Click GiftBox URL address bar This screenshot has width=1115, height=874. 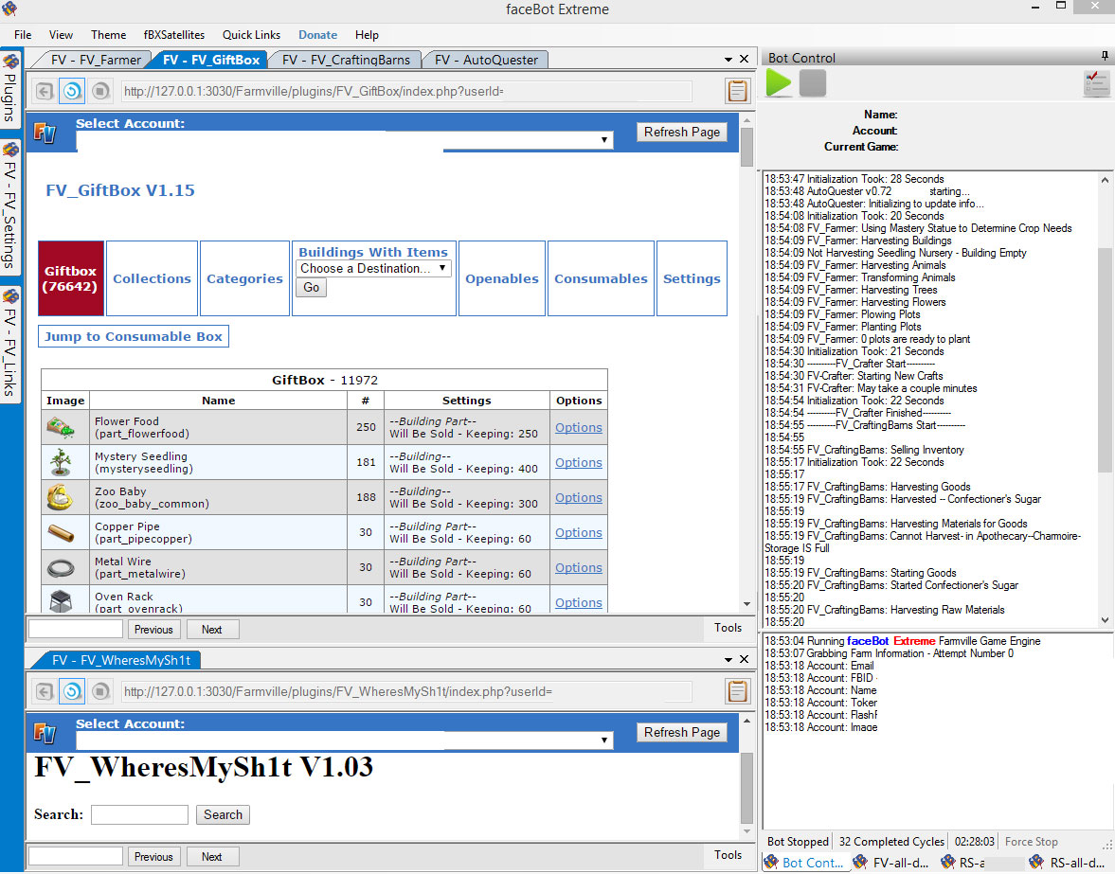(x=406, y=91)
